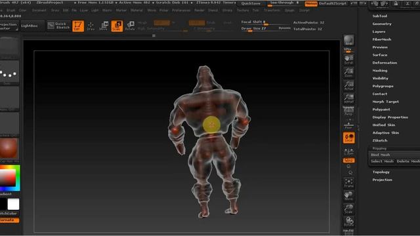Viewport: 420px width, 236px height.
Task: Toggle Perspective view button
Action: pyautogui.click(x=348, y=111)
